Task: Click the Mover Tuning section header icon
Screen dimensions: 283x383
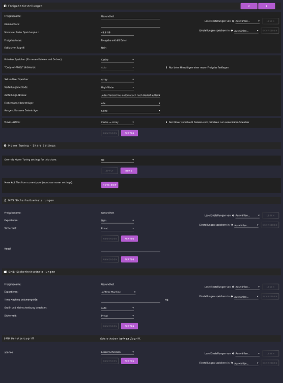Action: tap(5, 146)
